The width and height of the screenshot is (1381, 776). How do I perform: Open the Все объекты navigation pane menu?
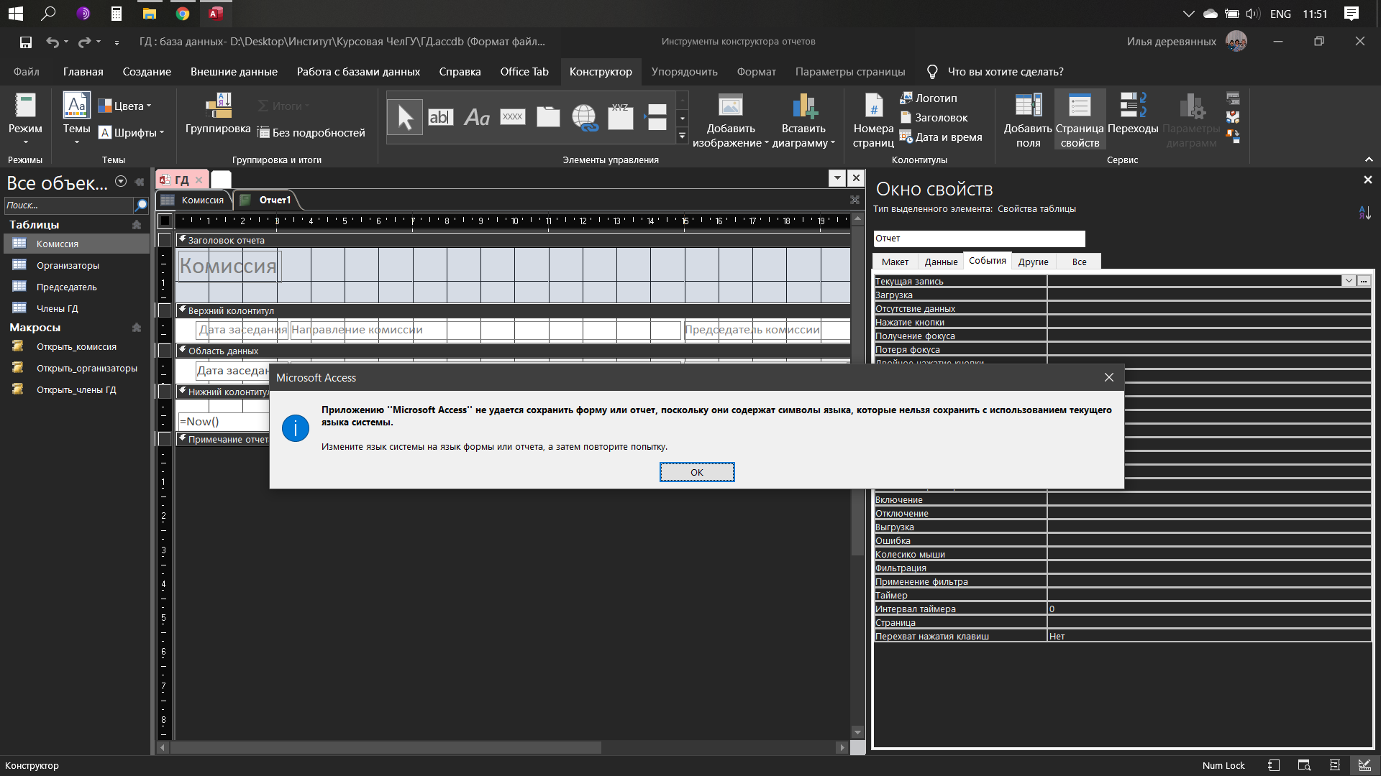[121, 182]
